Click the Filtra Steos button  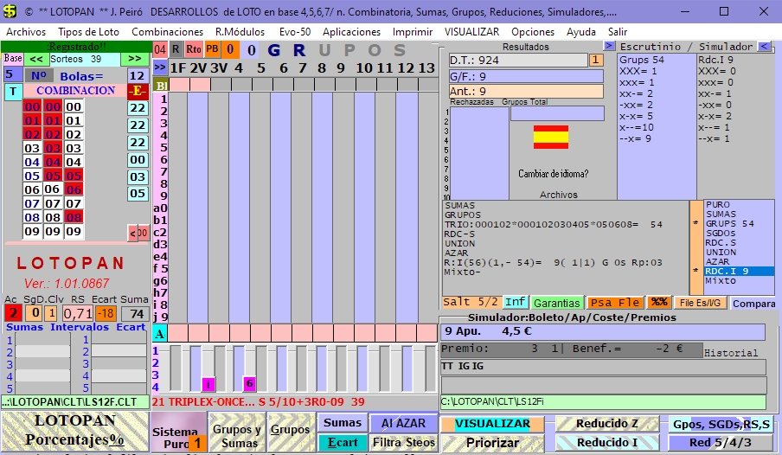pos(403,443)
